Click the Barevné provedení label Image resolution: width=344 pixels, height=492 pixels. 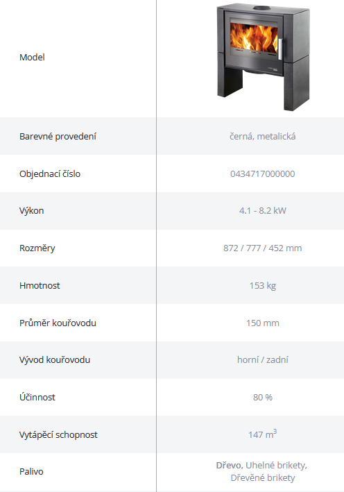(58, 136)
